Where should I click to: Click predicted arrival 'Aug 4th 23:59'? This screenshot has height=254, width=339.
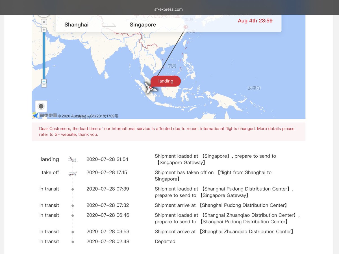point(255,21)
